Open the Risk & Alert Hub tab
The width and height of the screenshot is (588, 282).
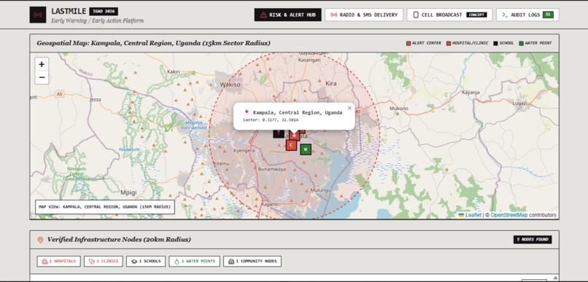tap(287, 15)
